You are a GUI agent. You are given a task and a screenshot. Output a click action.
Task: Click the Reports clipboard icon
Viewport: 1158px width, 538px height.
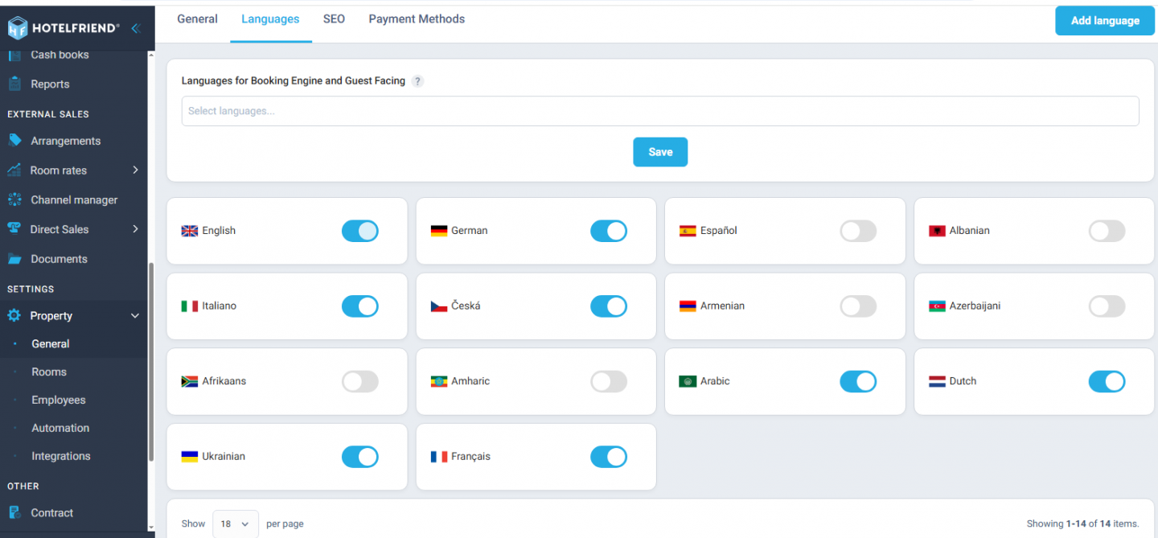tap(14, 84)
